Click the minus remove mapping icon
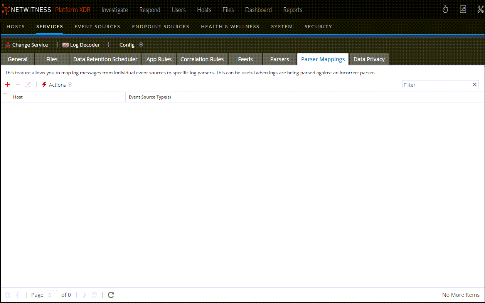Image resolution: width=485 pixels, height=303 pixels. coord(18,85)
